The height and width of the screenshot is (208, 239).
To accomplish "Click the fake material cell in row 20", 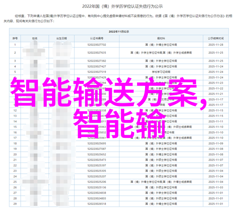I will (161, 154).
